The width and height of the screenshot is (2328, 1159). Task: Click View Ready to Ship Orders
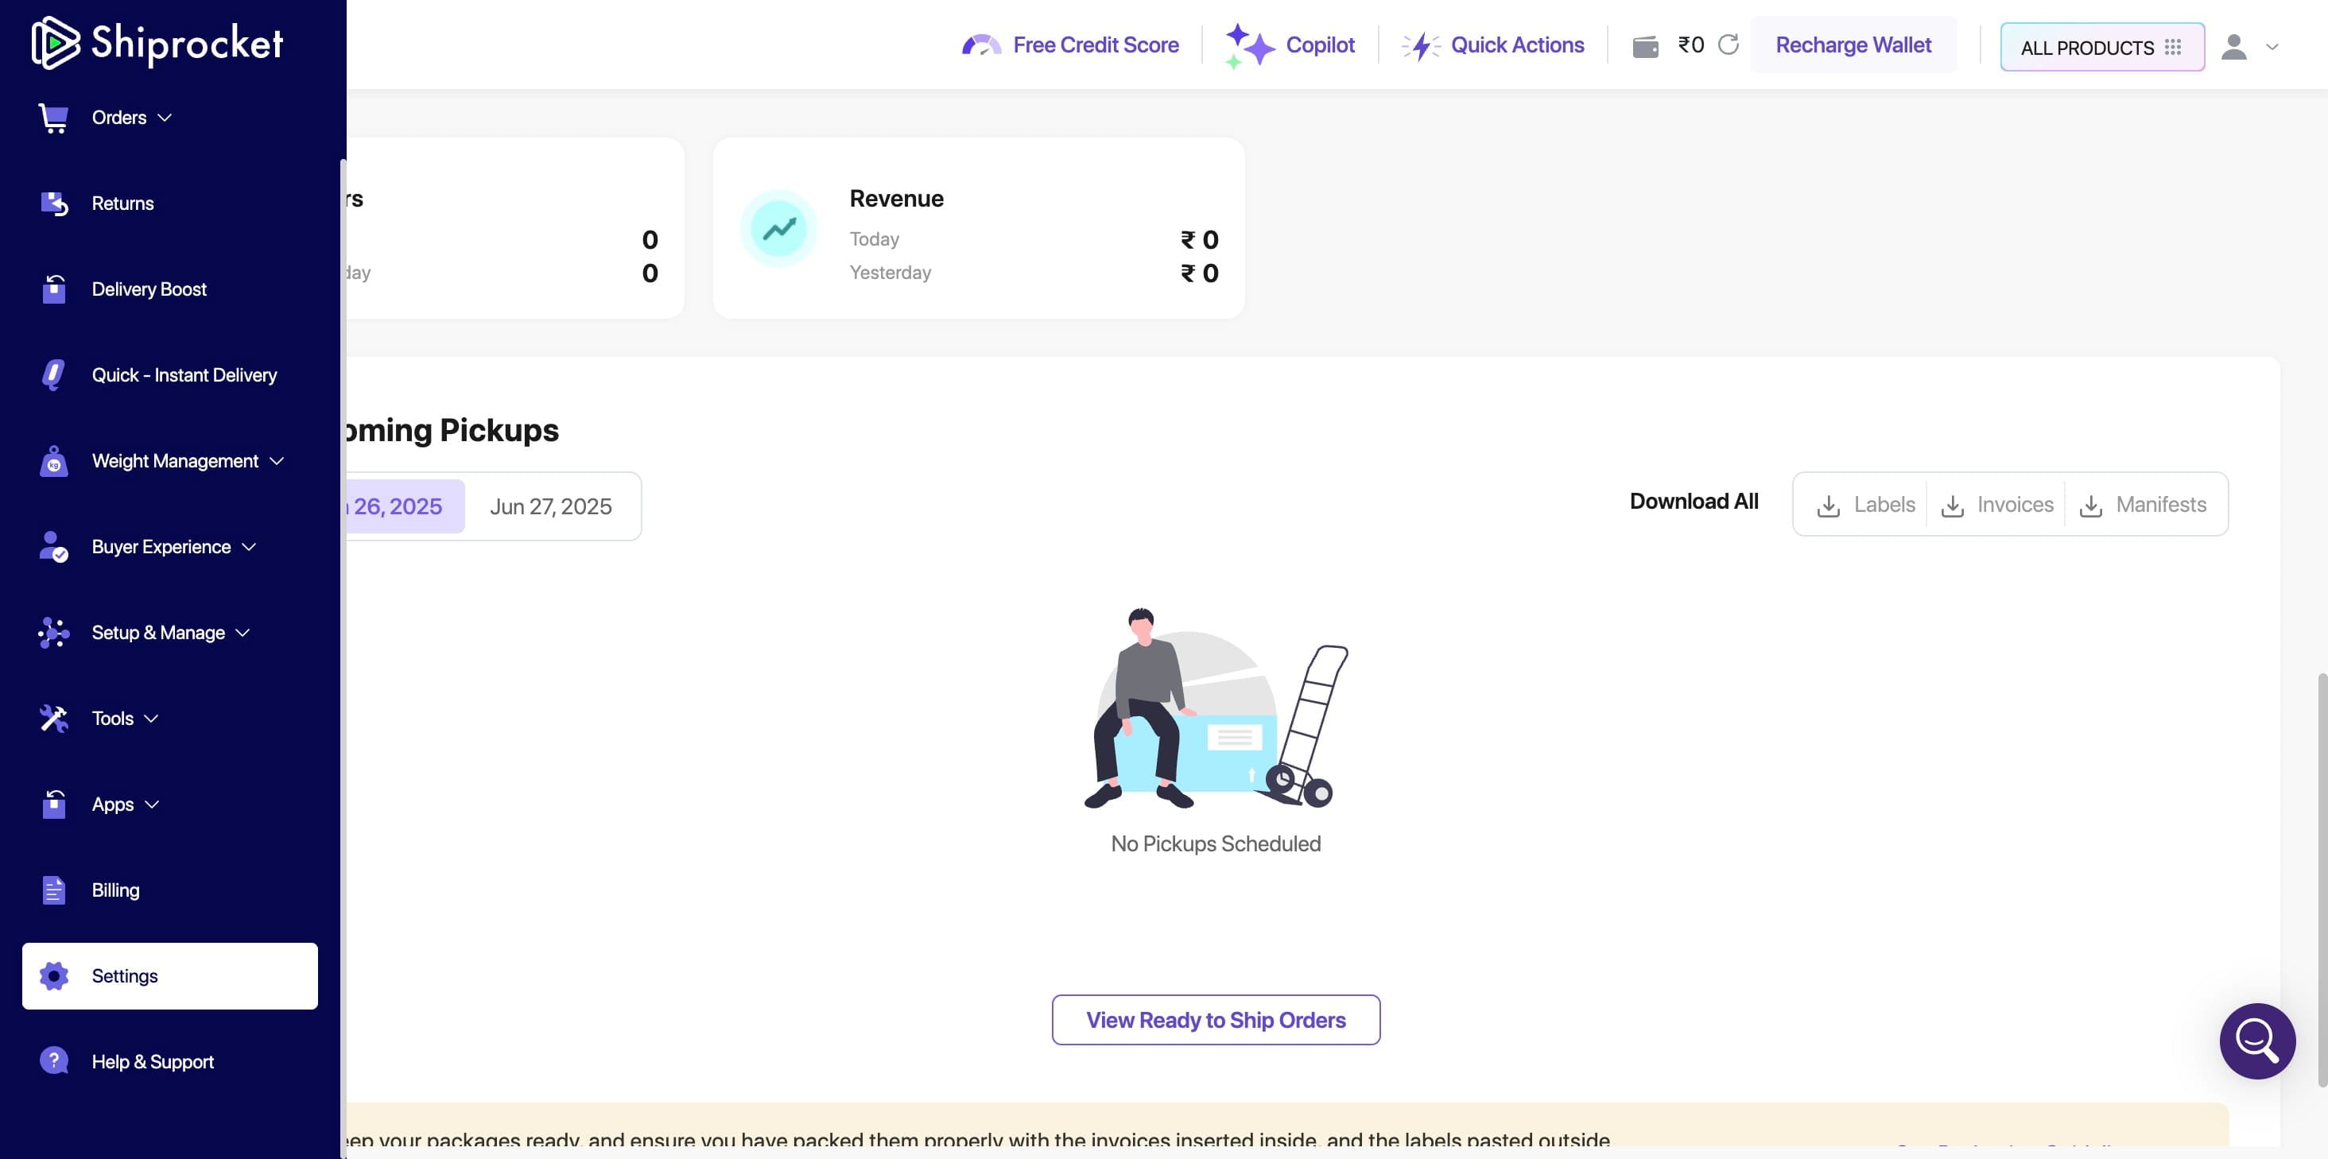pyautogui.click(x=1216, y=1020)
